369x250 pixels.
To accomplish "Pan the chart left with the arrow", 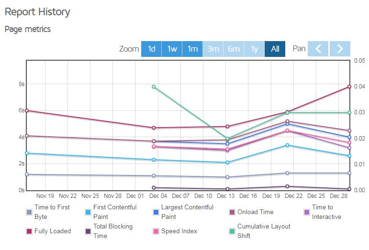I will pos(318,49).
